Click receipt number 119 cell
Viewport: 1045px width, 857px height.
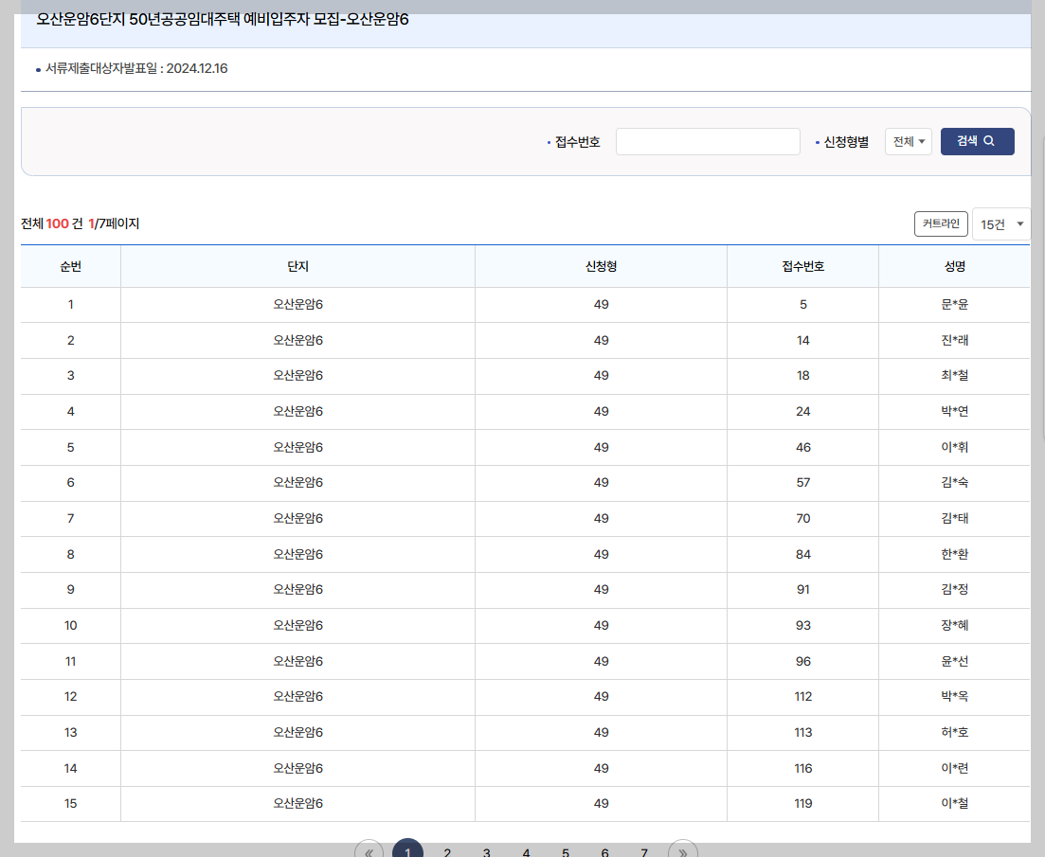pyautogui.click(x=803, y=804)
